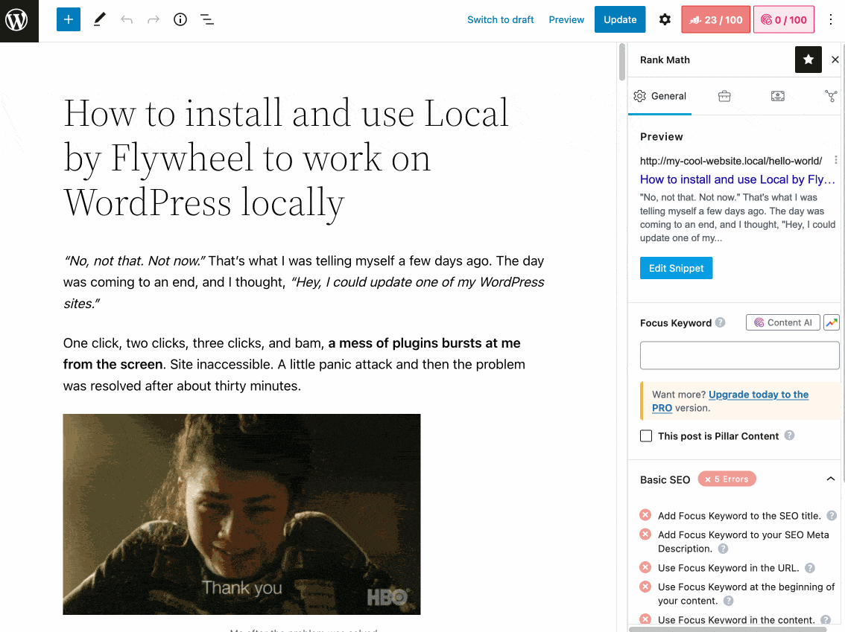Focus the Focus Keyword input field
This screenshot has height=632, width=845.
point(739,355)
